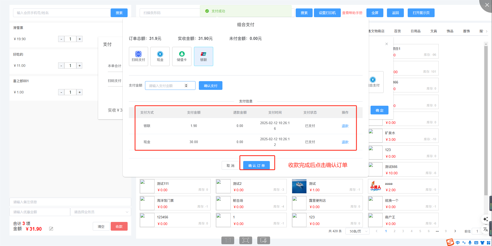Select 扫码支付 scan-code payment icon

tap(138, 56)
